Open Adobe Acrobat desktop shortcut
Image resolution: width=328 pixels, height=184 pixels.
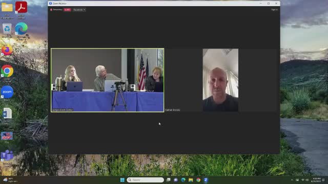pyautogui.click(x=21, y=8)
